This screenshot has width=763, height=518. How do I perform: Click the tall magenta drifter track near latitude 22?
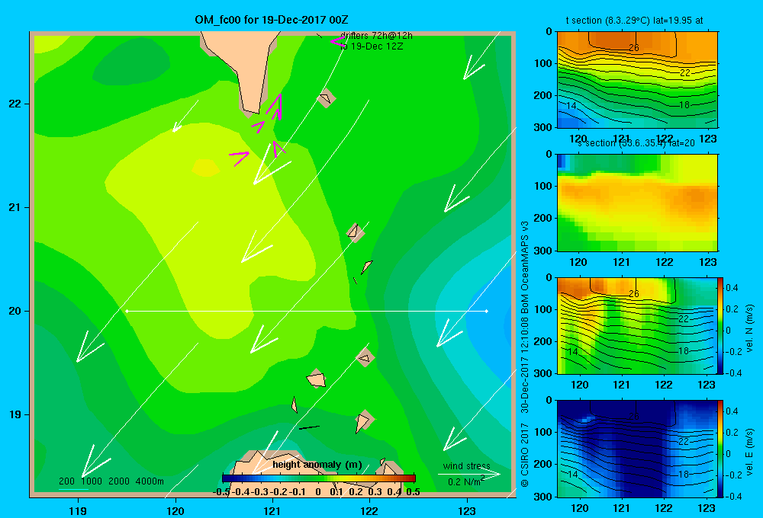pos(275,107)
